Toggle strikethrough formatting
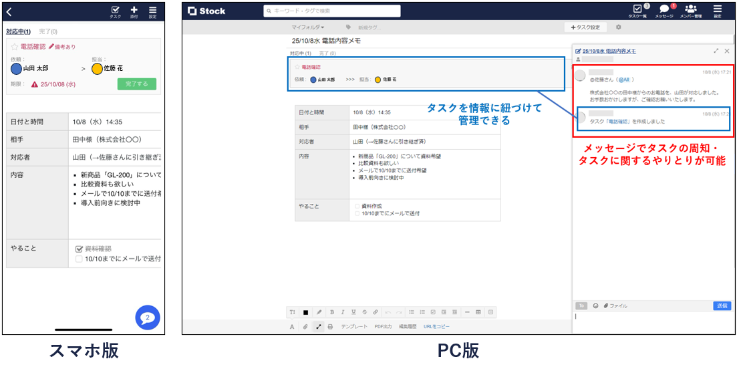This screenshot has width=739, height=371. click(x=364, y=312)
